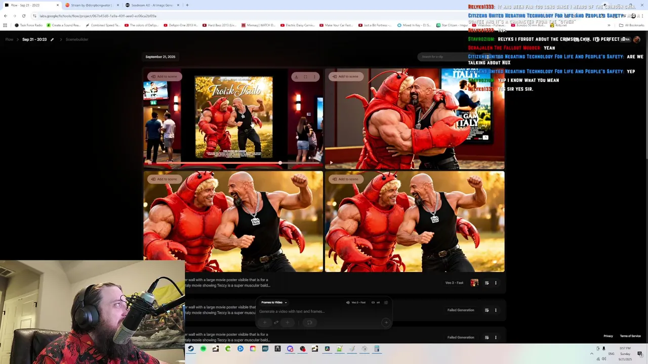Submit the prompt with arrow button
The height and width of the screenshot is (364, 648).
click(x=386, y=323)
